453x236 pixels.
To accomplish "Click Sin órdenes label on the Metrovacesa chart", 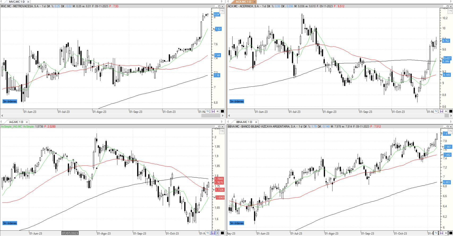I will [x=10, y=101].
